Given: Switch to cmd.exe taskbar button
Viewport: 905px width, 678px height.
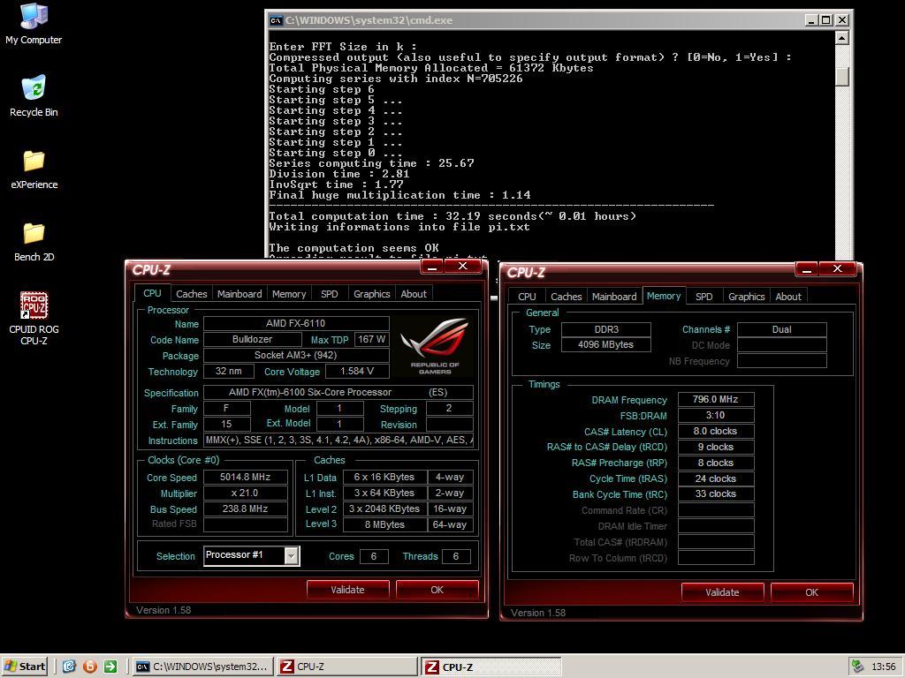Looking at the screenshot, I should click(x=202, y=667).
